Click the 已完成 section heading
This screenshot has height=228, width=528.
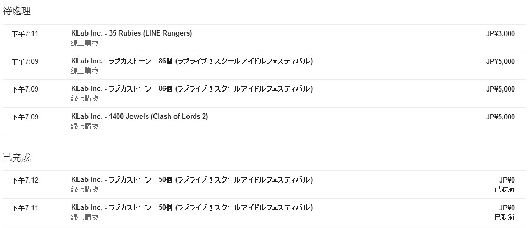pos(17,157)
